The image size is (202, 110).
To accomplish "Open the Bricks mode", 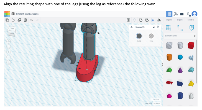I will pos(182,14).
